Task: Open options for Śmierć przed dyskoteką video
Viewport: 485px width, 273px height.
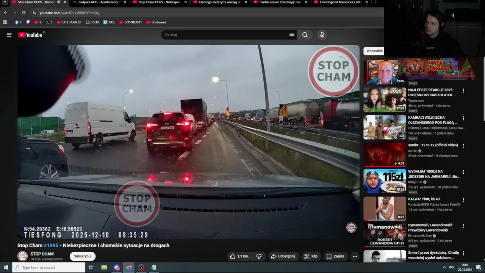Action: coord(463,254)
